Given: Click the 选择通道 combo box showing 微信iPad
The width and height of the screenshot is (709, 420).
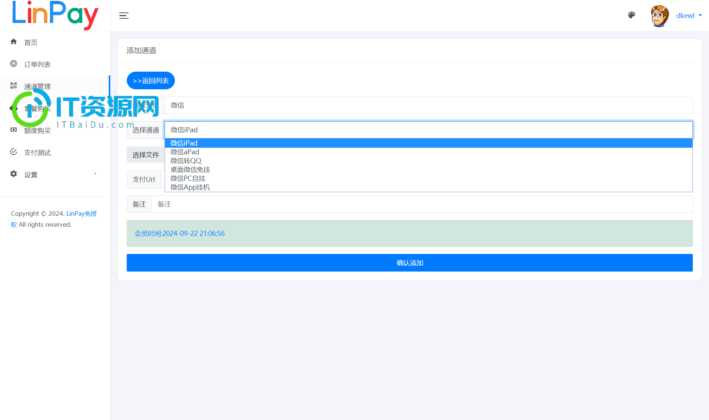Looking at the screenshot, I should (x=428, y=130).
